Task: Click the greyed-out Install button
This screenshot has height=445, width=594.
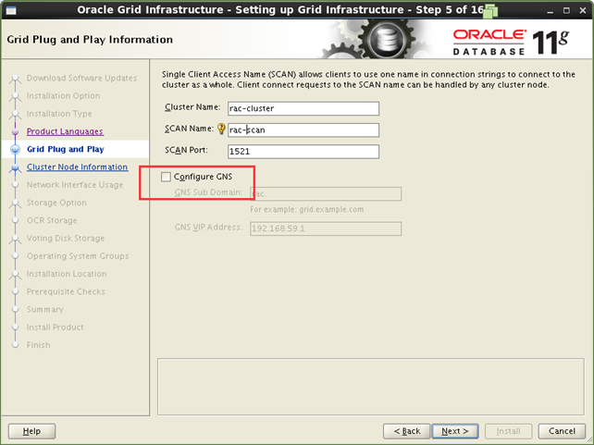Action: click(x=508, y=431)
